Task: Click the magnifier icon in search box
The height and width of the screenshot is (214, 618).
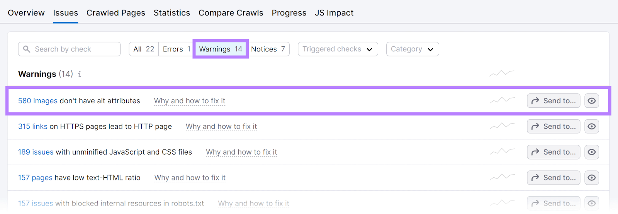Action: click(27, 49)
